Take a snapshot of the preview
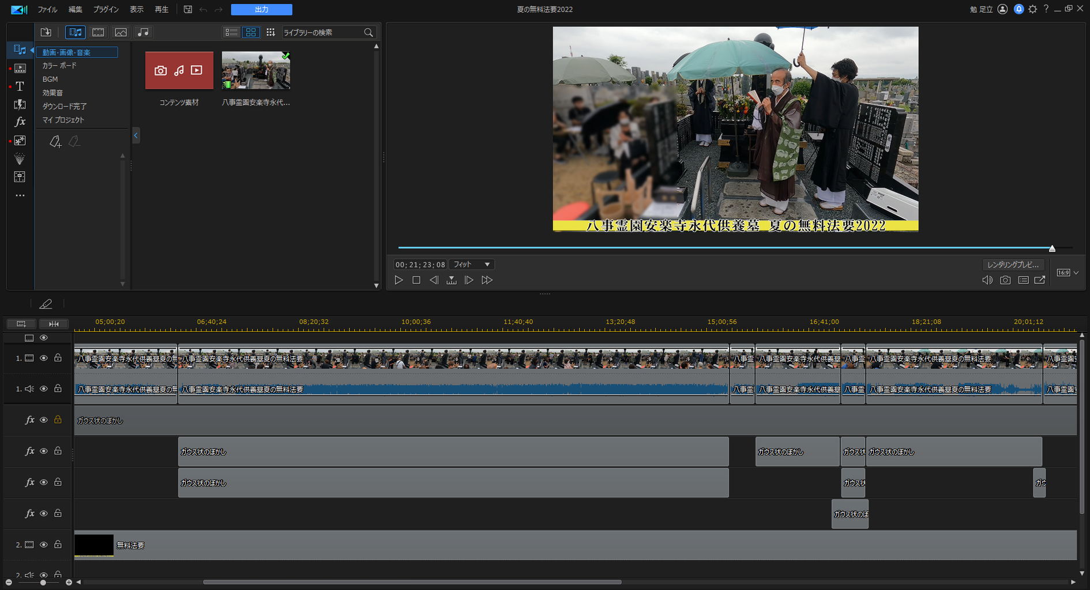The width and height of the screenshot is (1090, 590). 1005,280
